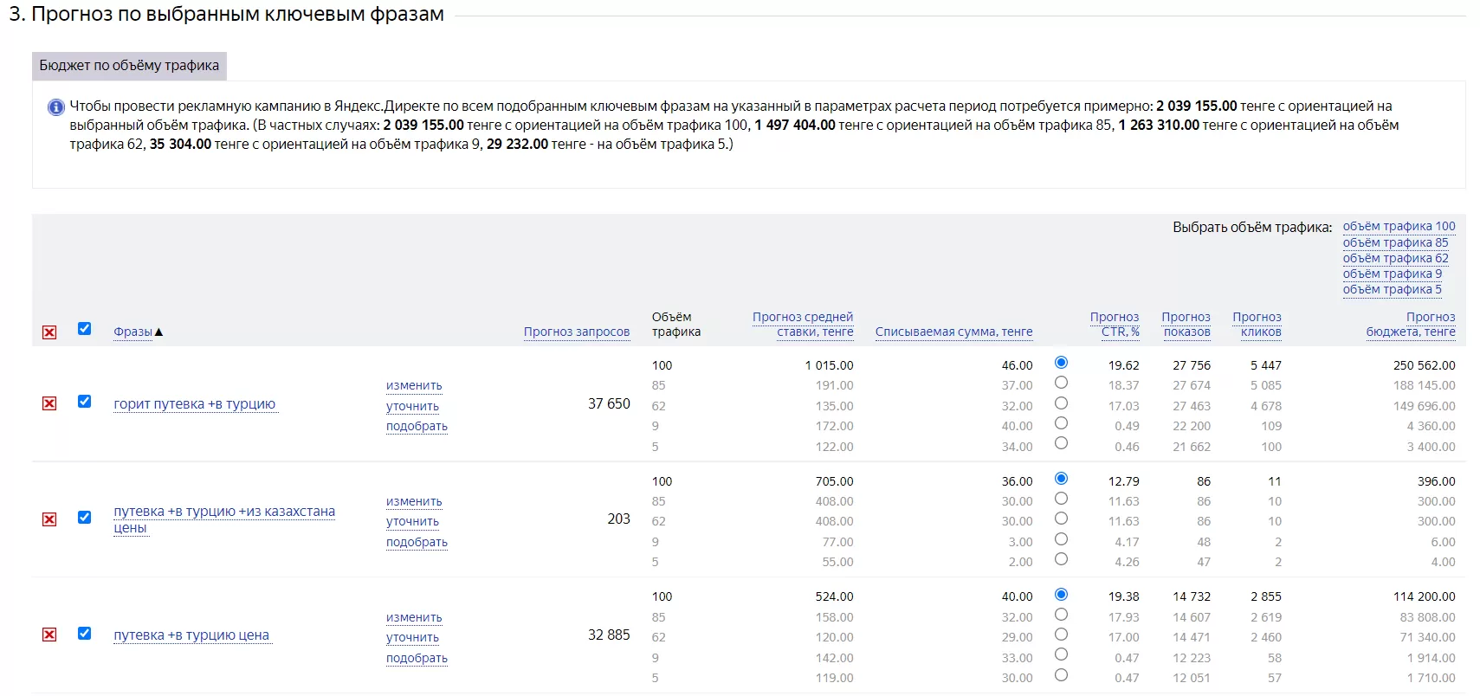Sort by 'Прогноз CTR, %' column
Screen dimensions: 1480x696
[x=1115, y=325]
